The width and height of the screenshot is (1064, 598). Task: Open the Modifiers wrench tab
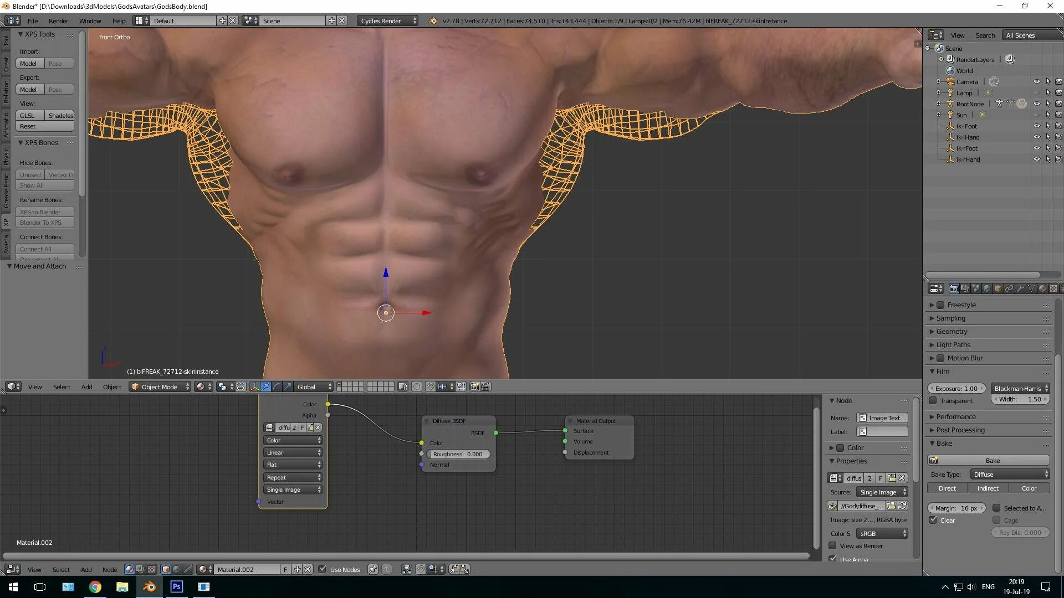pos(1020,288)
